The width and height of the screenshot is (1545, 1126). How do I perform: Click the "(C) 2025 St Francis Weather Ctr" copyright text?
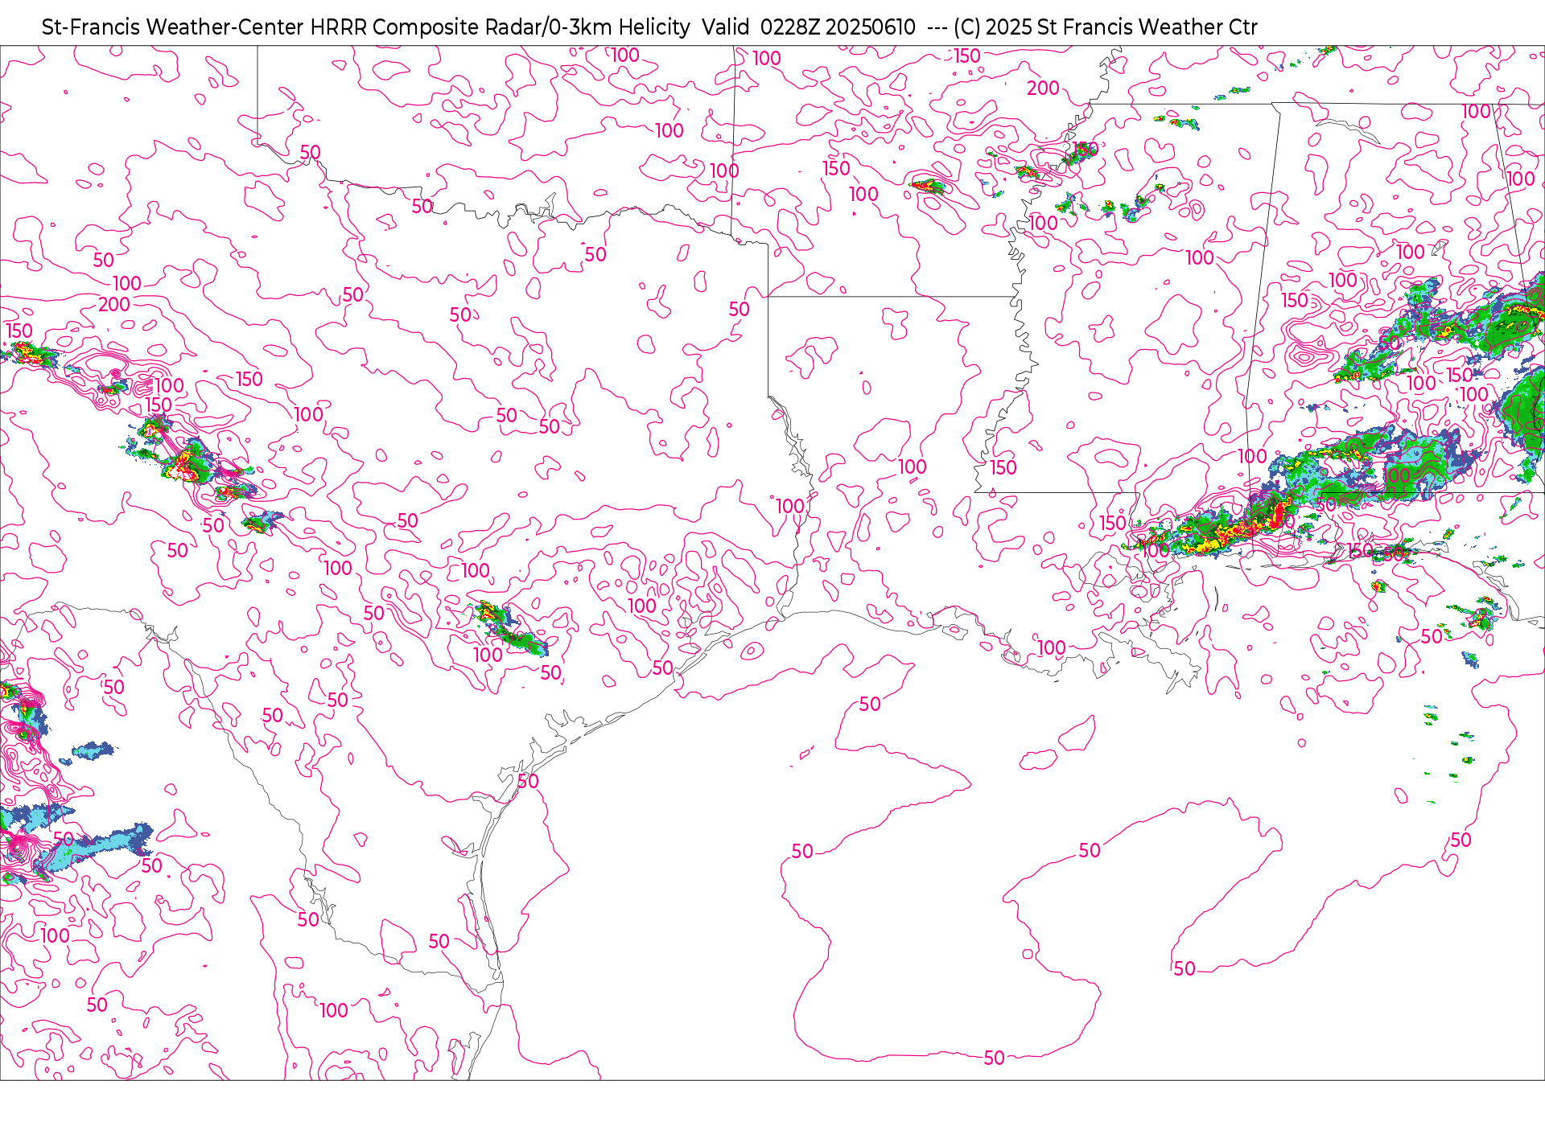(x=1105, y=27)
